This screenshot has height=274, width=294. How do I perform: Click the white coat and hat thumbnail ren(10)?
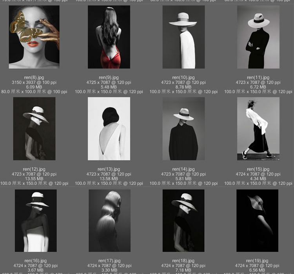point(183,37)
